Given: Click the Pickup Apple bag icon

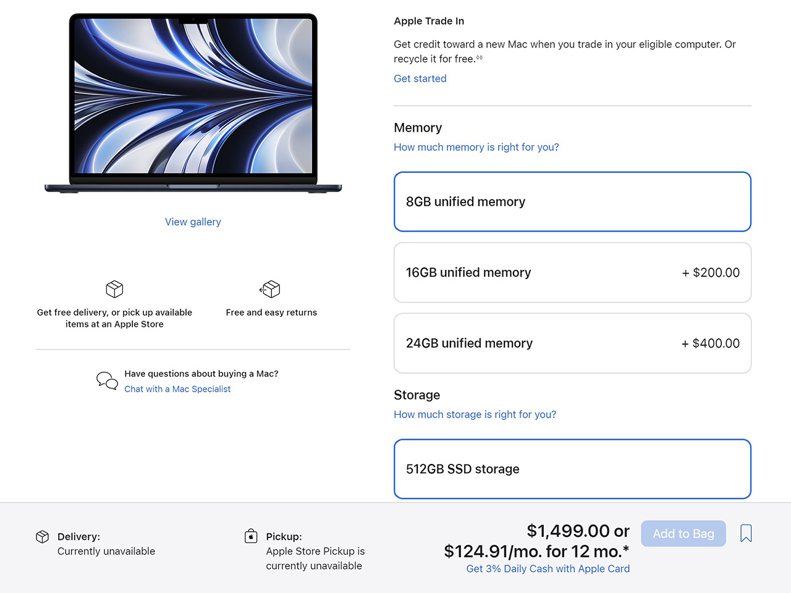Looking at the screenshot, I should [251, 536].
